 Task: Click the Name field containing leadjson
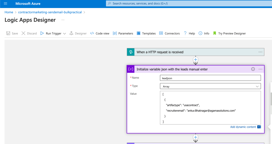point(210,78)
